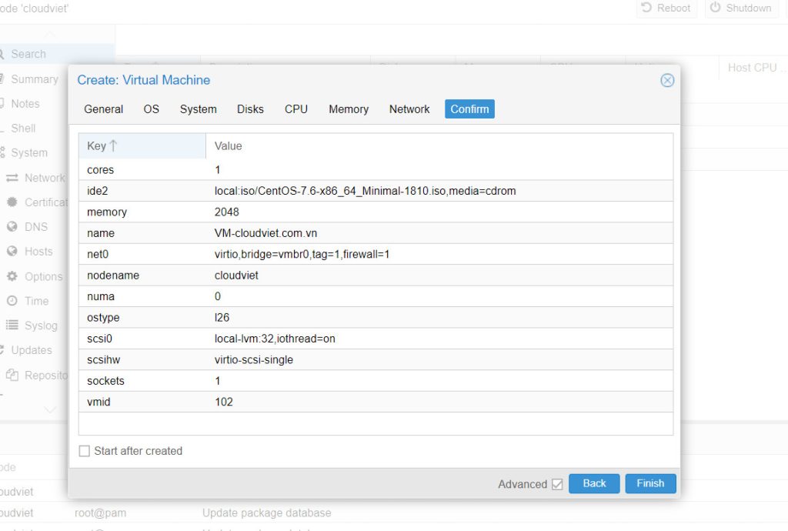This screenshot has height=531, width=788.
Task: Click the DNS globe icon
Action: click(12, 226)
